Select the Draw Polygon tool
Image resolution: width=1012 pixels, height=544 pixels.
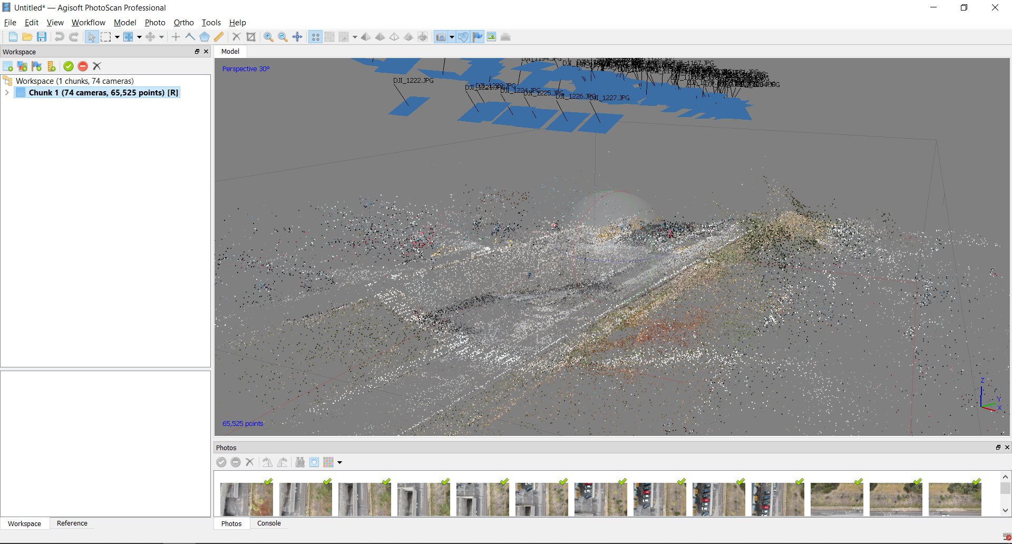click(x=205, y=37)
